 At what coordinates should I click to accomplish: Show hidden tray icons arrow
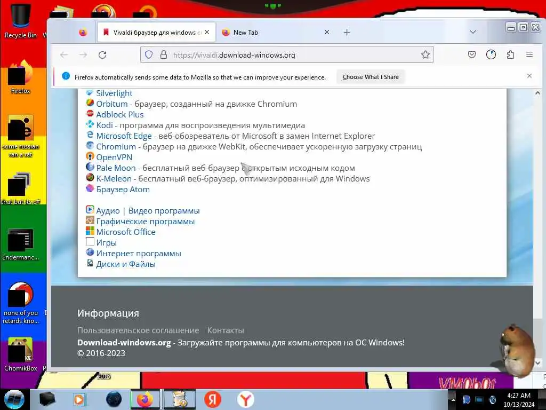coord(453,399)
